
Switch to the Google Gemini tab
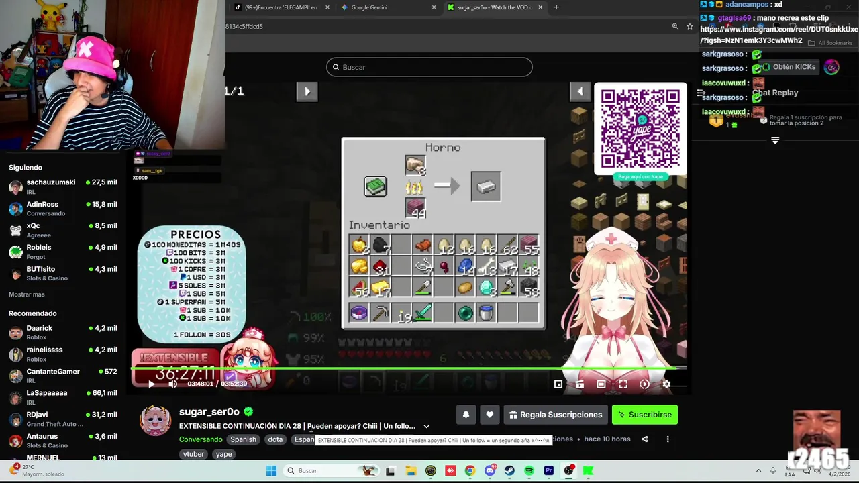click(x=384, y=7)
